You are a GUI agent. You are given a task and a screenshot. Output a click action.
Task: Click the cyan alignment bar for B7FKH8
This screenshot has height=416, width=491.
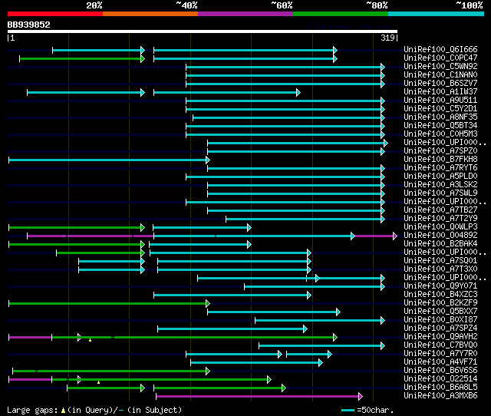[109, 160]
